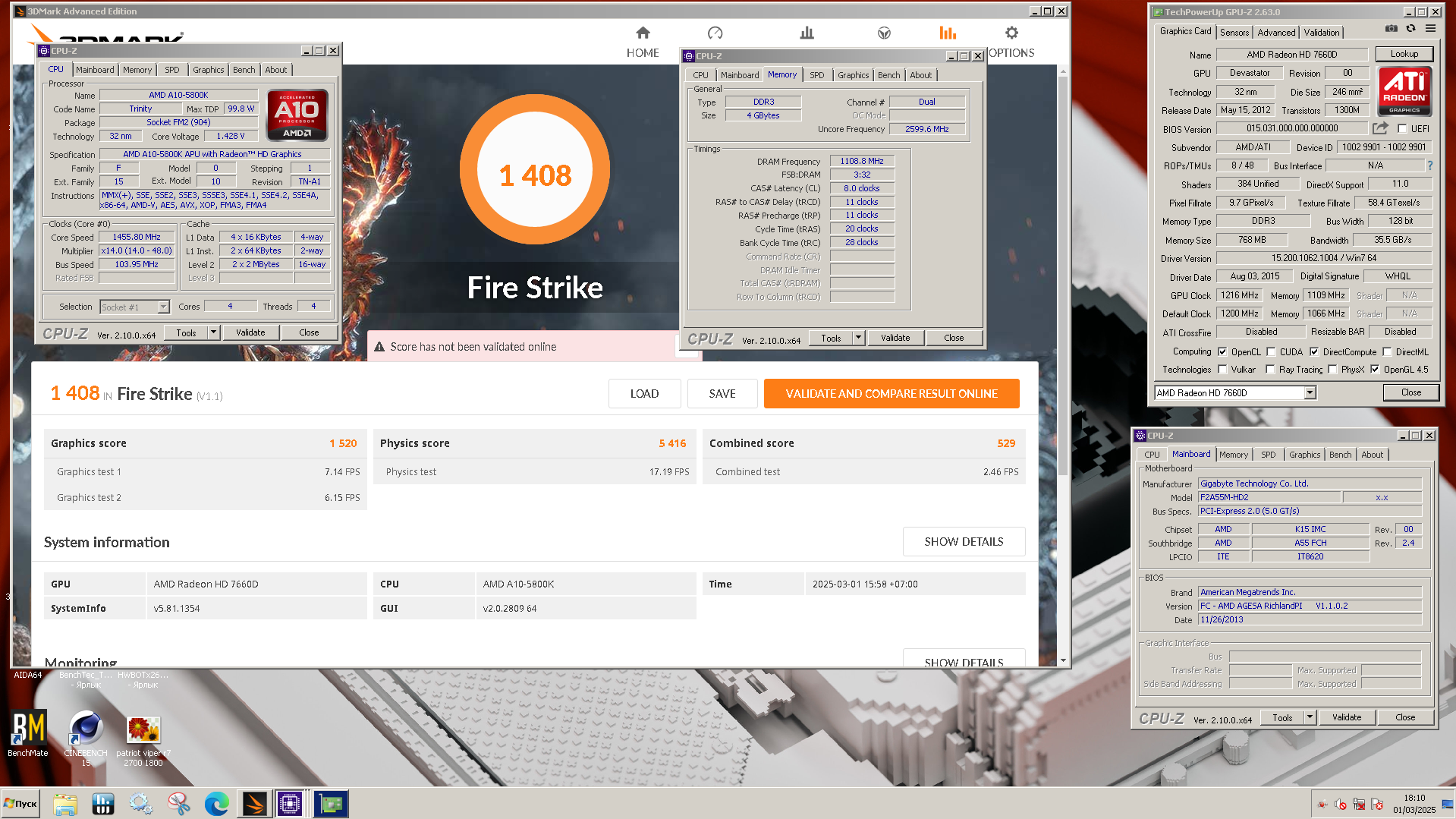The height and width of the screenshot is (819, 1456).
Task: Click VALIDATE AND COMPARE RESULT ONLINE
Action: pos(892,393)
